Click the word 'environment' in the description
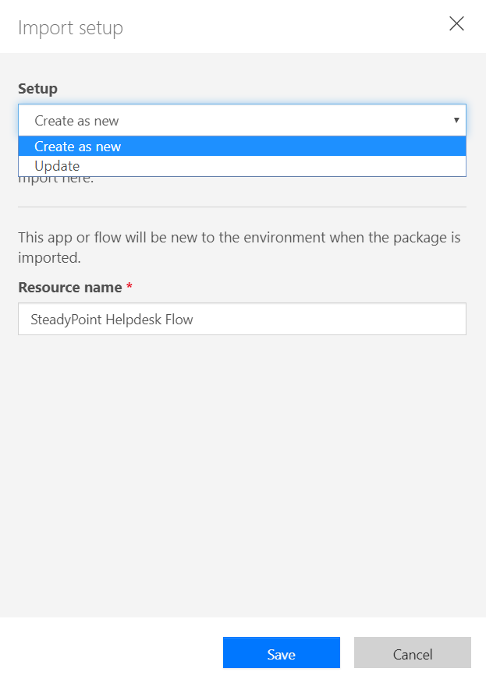Screen dimensions: 486x686 pos(285,238)
